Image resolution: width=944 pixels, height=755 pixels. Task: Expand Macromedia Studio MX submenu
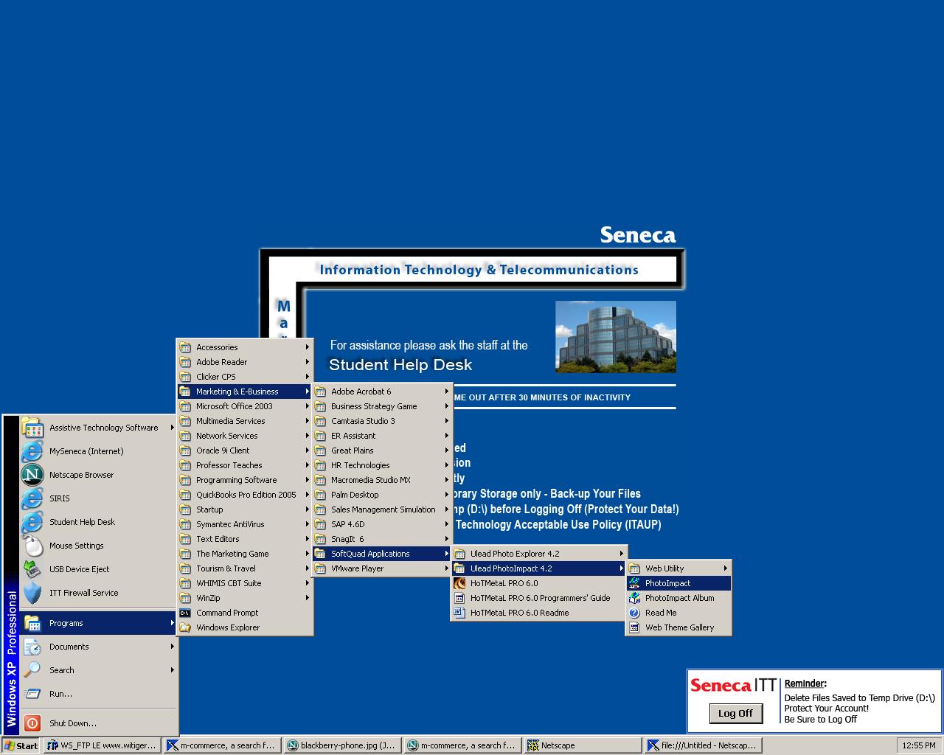[382, 480]
